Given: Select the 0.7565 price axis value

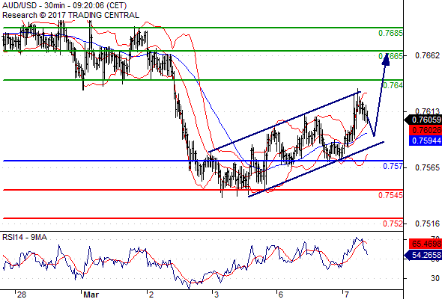Looking at the screenshot, I should pyautogui.click(x=427, y=167).
